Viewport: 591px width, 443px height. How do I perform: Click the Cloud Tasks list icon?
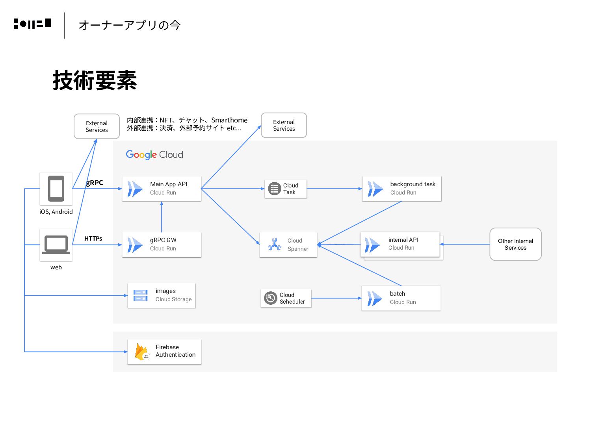click(x=274, y=189)
